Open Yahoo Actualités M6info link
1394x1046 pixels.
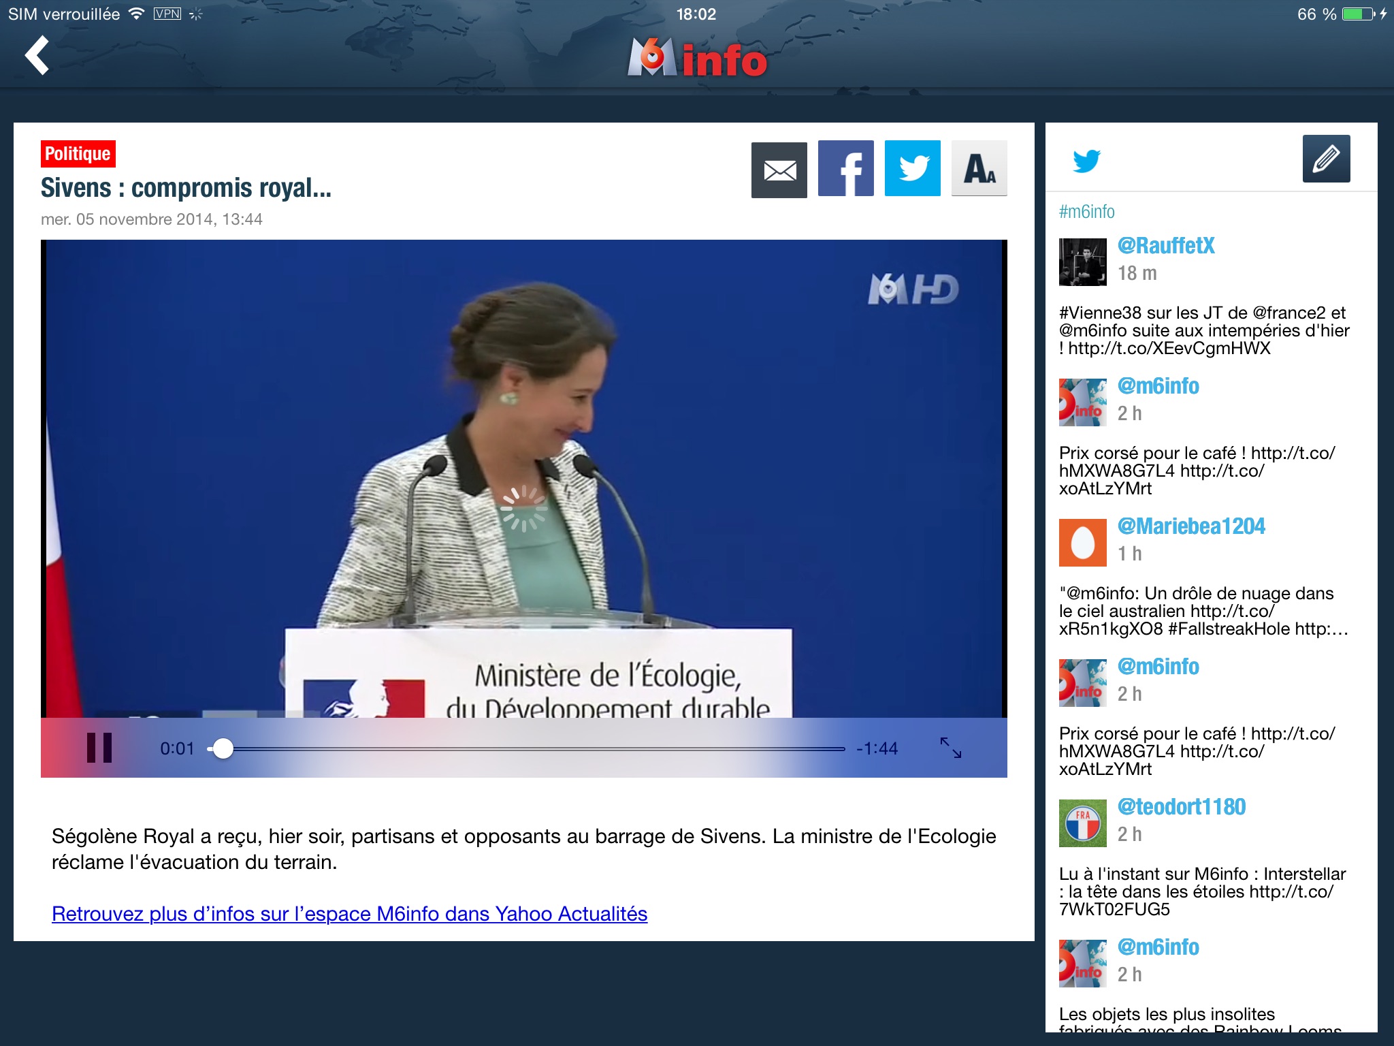(349, 914)
